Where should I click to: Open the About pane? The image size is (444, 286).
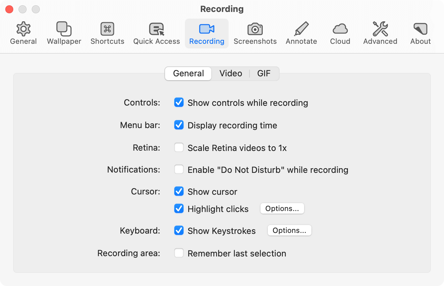tap(420, 30)
